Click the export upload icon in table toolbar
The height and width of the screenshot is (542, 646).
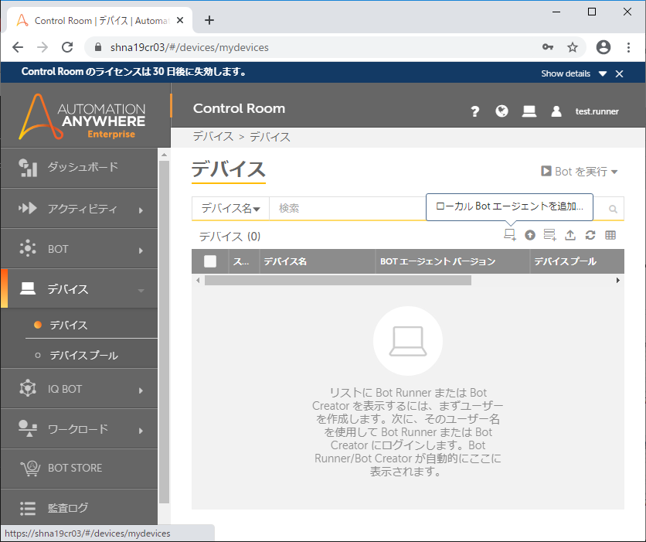[x=570, y=236]
